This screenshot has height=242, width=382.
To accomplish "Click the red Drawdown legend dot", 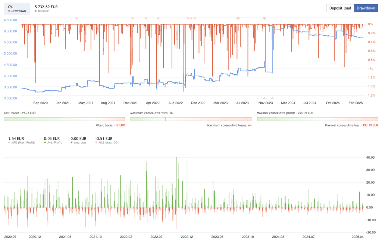I will (x=9, y=12).
